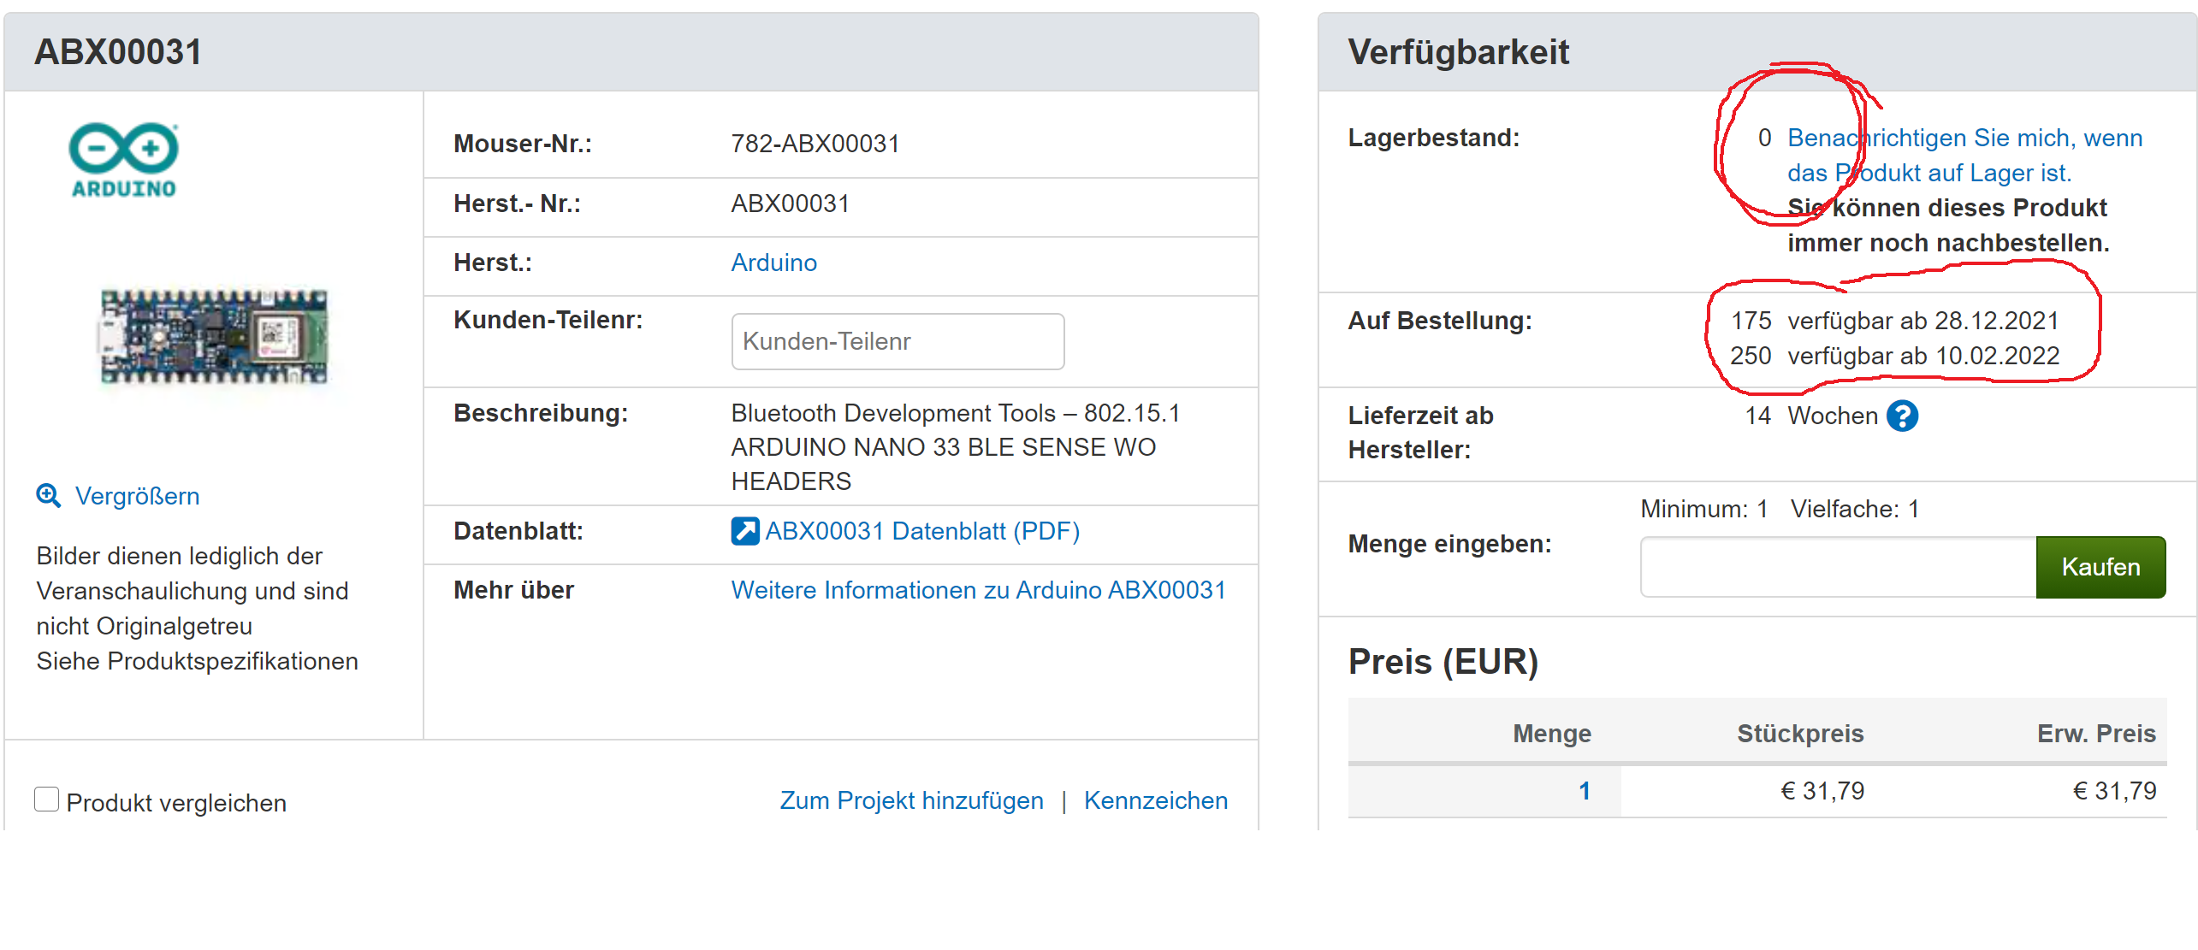Click the Vergrößern link

pos(137,496)
